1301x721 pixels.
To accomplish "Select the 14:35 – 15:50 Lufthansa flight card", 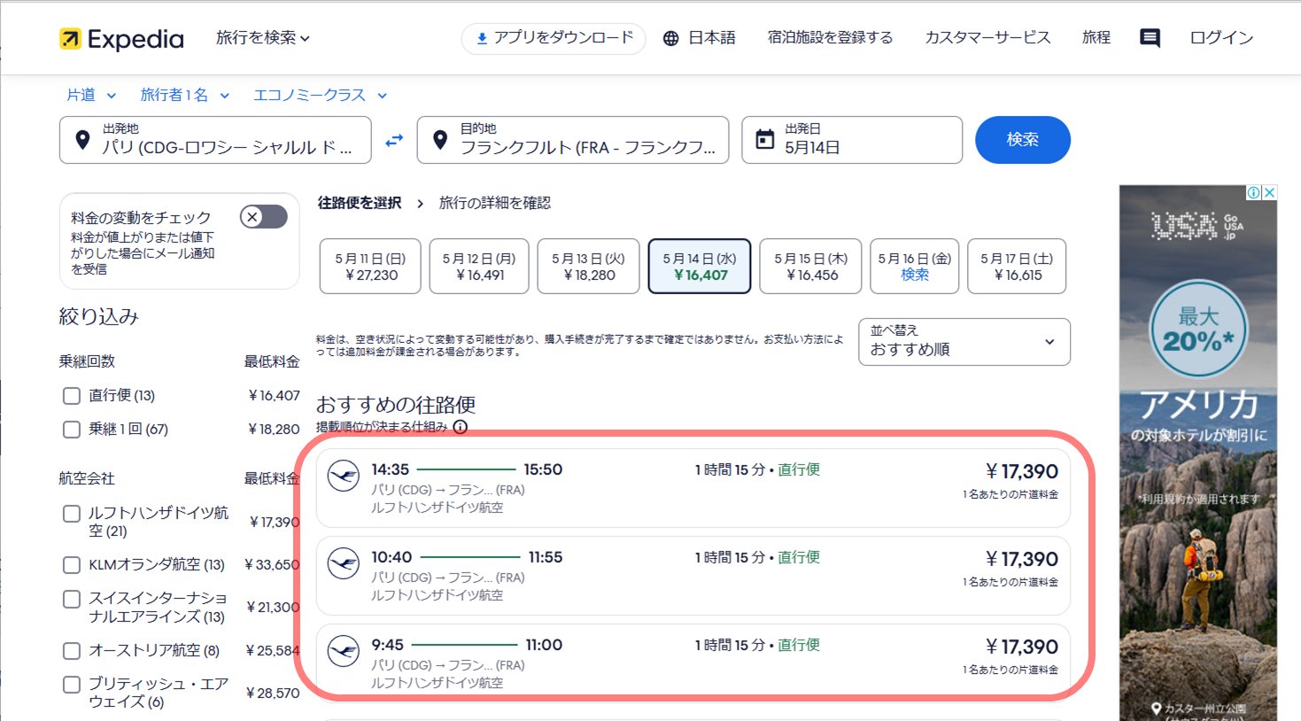I will (x=693, y=488).
